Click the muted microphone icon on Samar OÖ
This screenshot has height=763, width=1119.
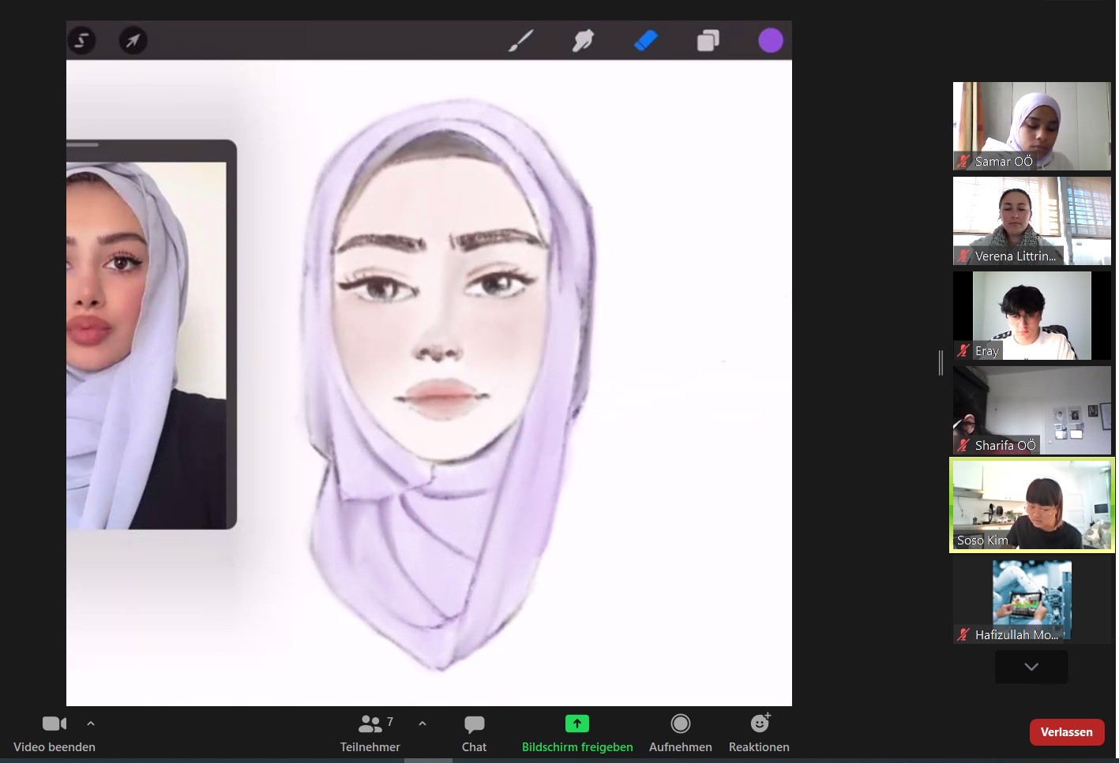click(963, 161)
